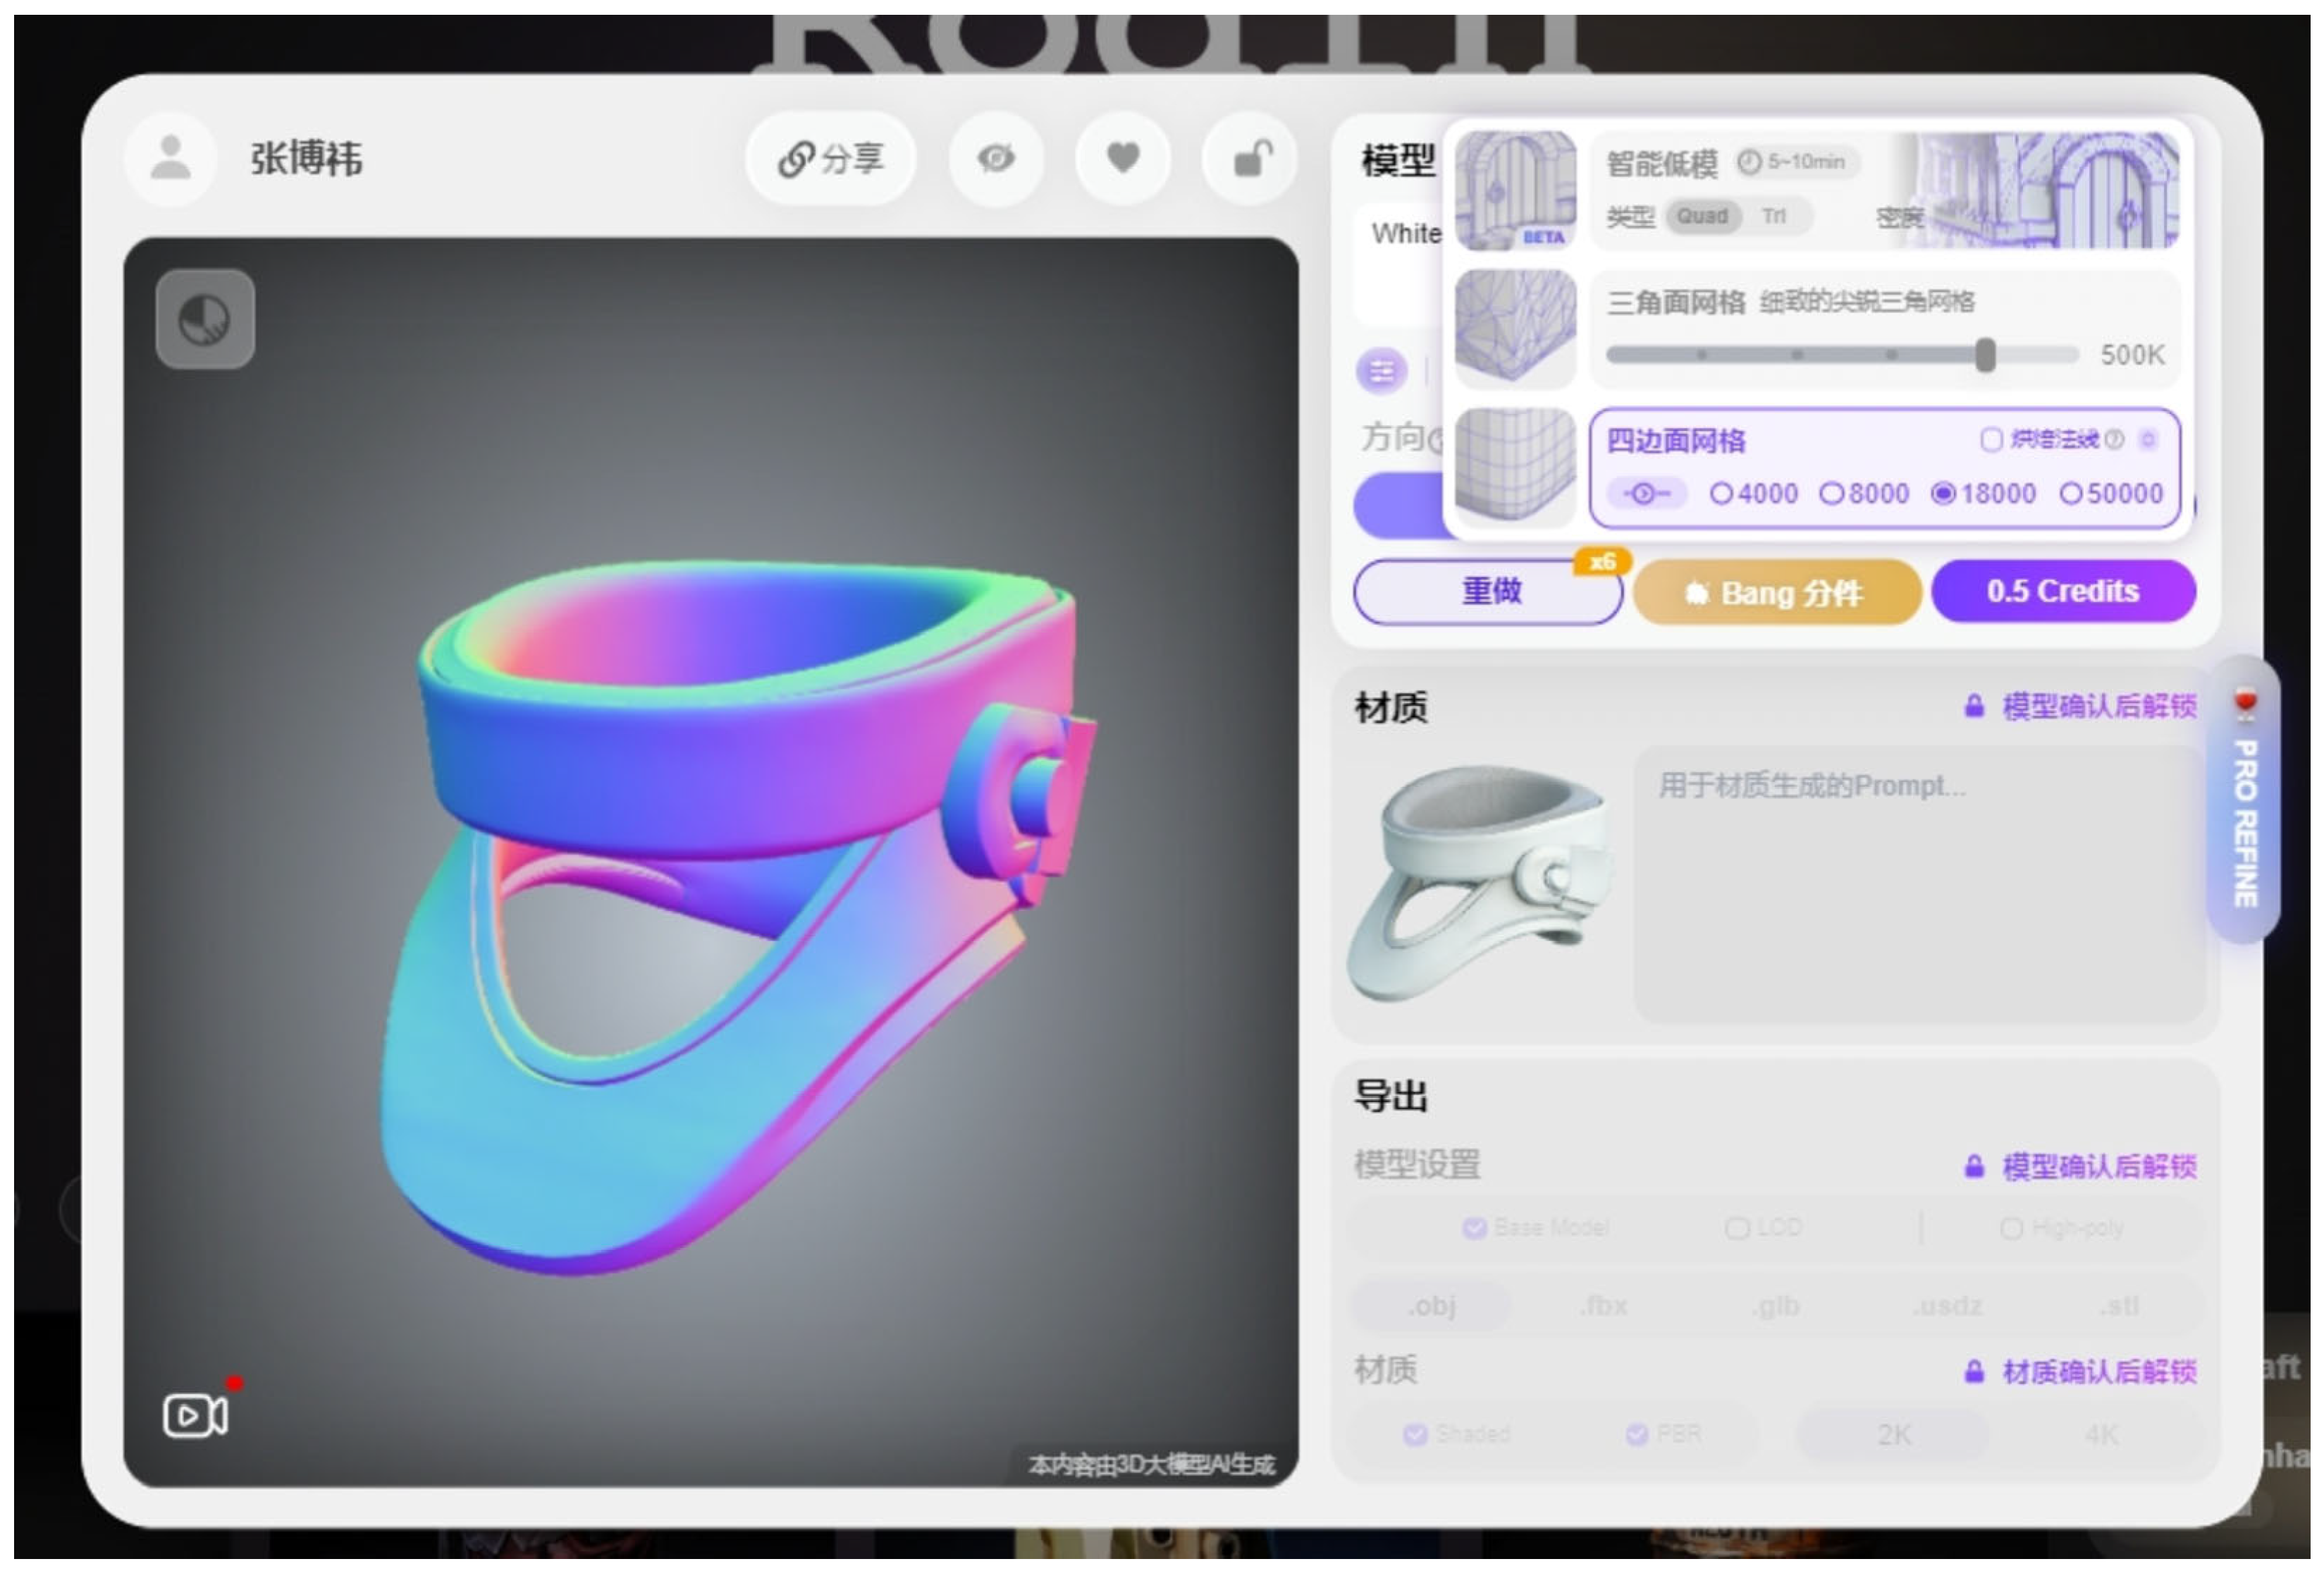The width and height of the screenshot is (2324, 1571).
Task: Select the 4000 face count radio
Action: tap(1721, 494)
